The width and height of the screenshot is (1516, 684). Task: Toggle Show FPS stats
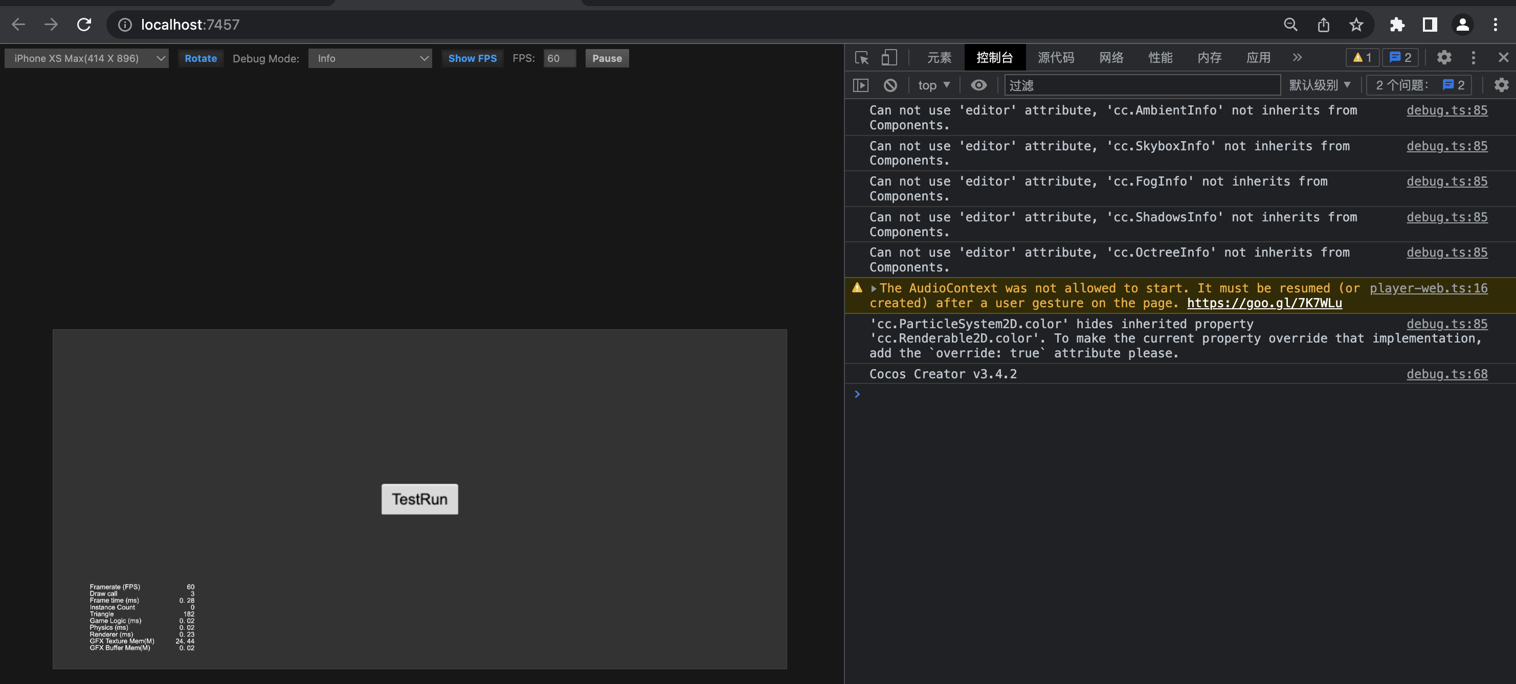click(472, 58)
